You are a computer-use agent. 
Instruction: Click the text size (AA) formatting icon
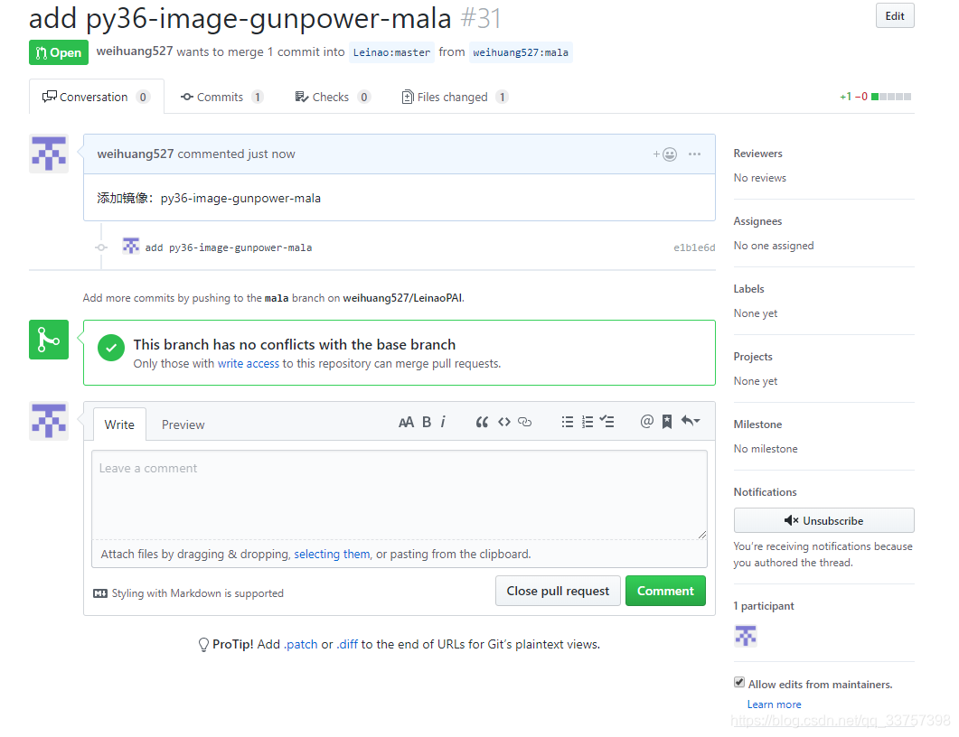pyautogui.click(x=406, y=423)
